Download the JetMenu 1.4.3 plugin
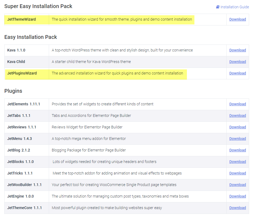Viewport: 255px width, 219px height. pos(237,139)
